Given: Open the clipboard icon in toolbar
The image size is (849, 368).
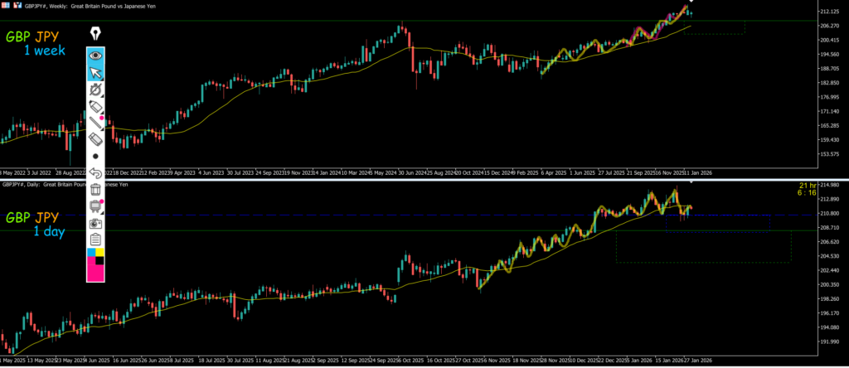Looking at the screenshot, I should coord(96,240).
